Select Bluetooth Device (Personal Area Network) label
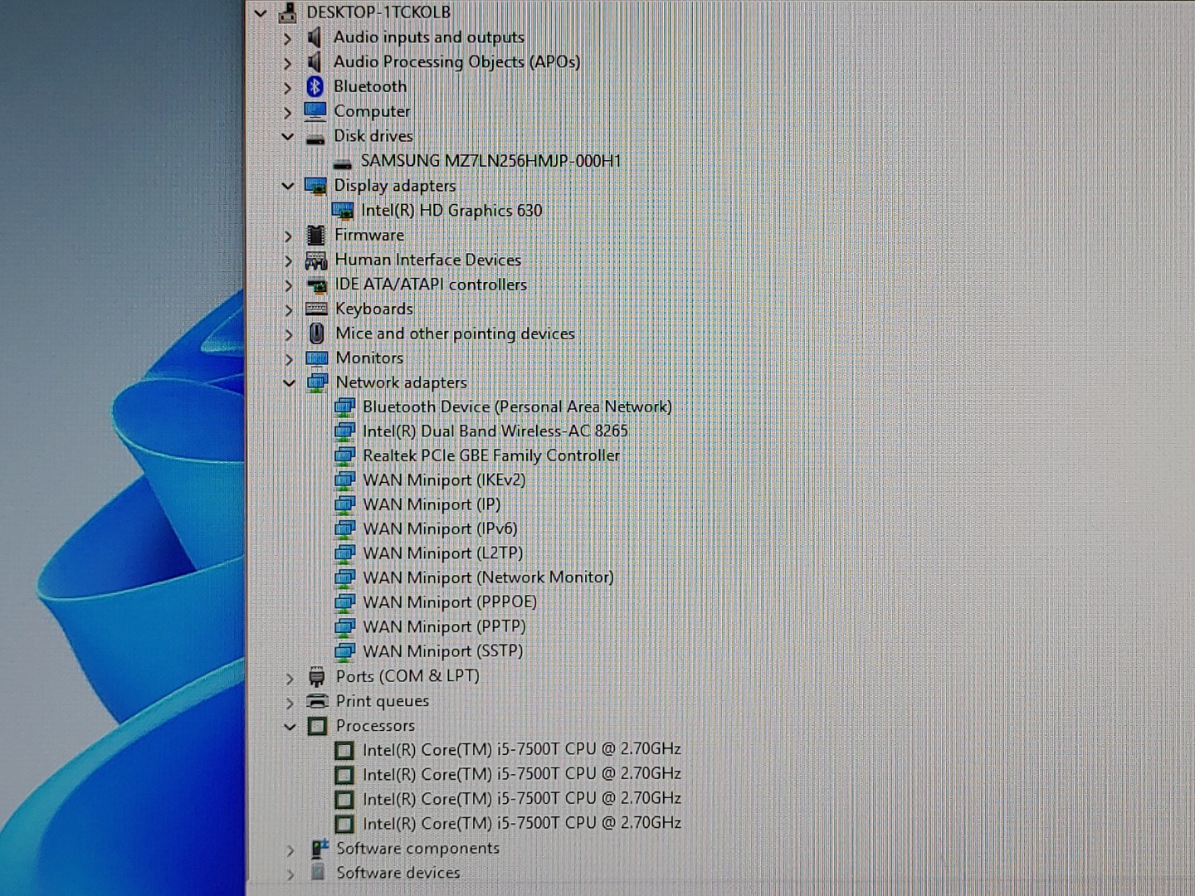 [518, 407]
